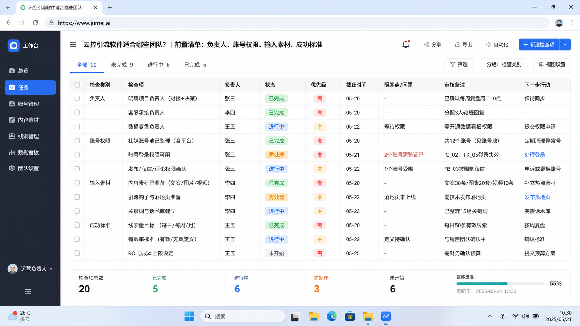Click the 需财务确认预算 audit note
This screenshot has height=326, width=580.
(462, 253)
